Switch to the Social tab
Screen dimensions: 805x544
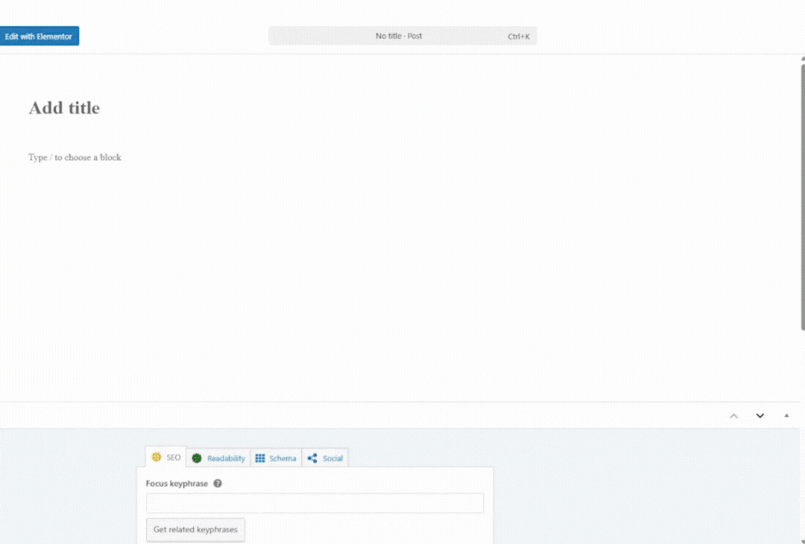325,458
